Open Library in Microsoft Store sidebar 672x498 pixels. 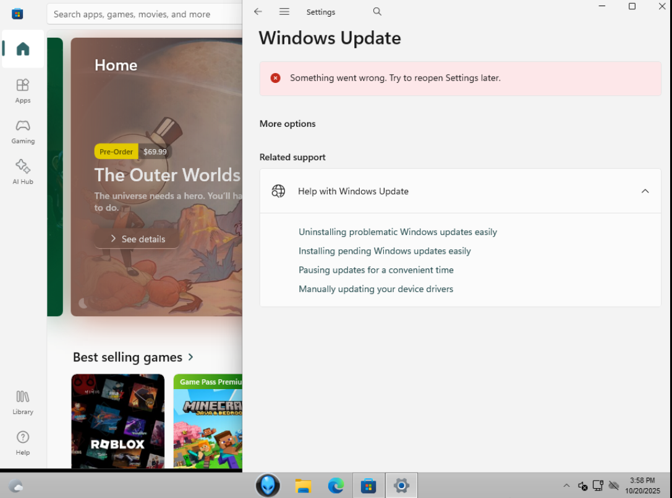23,402
